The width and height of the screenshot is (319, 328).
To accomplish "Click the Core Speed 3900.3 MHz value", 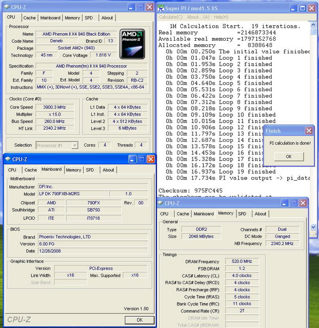I will [55, 107].
